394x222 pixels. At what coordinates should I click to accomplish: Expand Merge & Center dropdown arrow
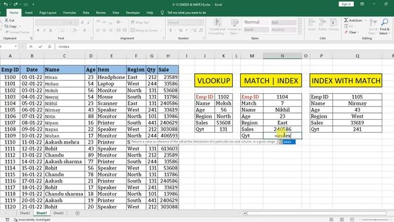pyautogui.click(x=161, y=30)
